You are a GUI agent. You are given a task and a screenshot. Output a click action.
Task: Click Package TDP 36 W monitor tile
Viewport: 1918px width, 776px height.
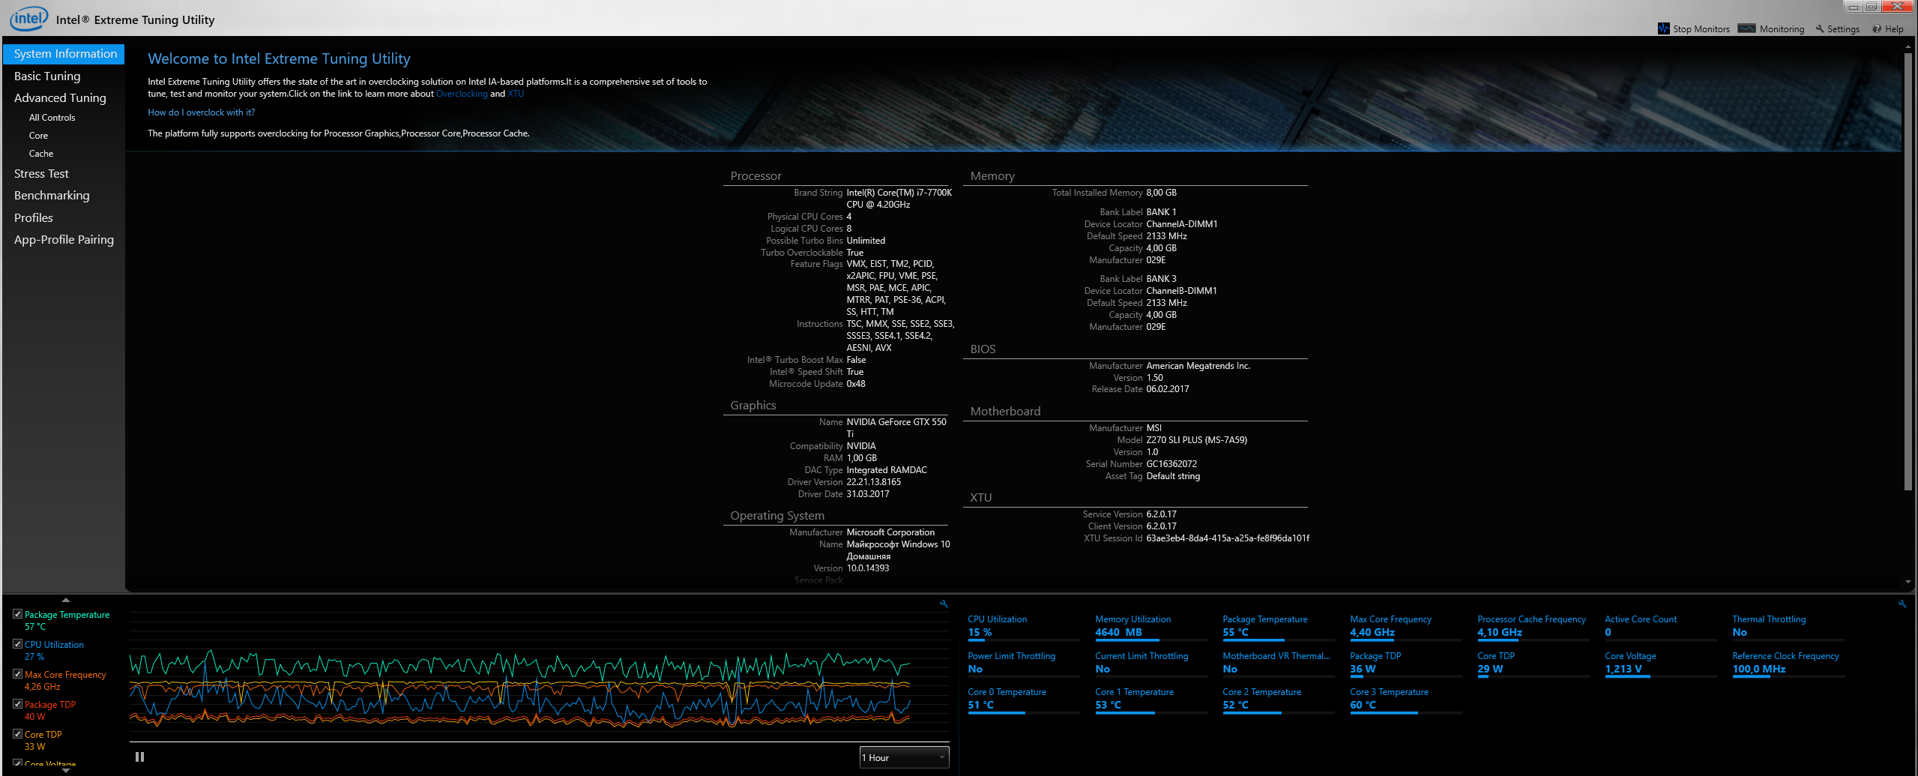[1406, 664]
